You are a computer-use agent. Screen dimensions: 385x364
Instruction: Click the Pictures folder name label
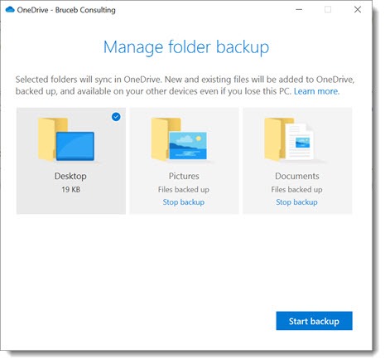click(184, 176)
